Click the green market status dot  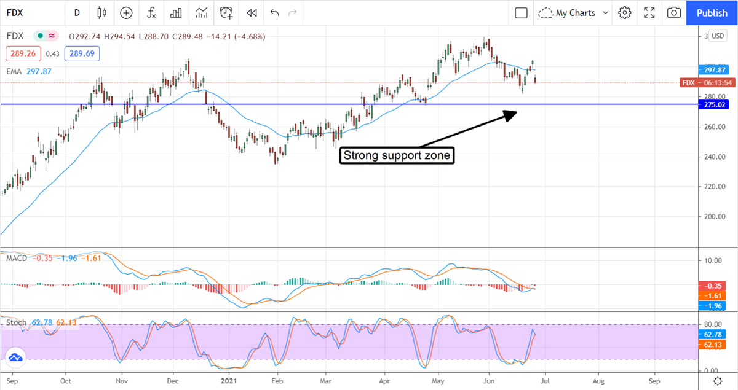point(41,36)
